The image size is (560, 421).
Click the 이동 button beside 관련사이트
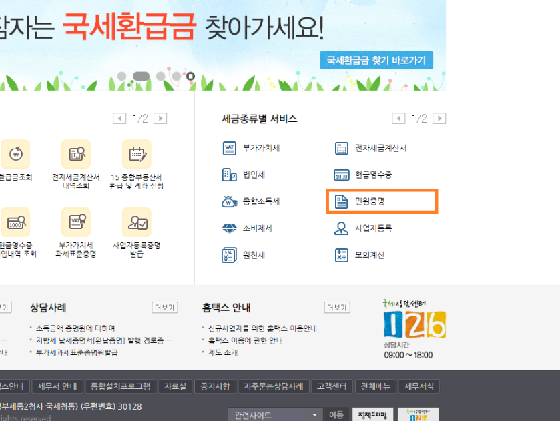pos(336,415)
